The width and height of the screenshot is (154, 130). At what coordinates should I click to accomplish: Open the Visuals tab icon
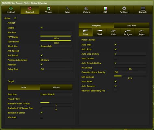click(x=49, y=8)
